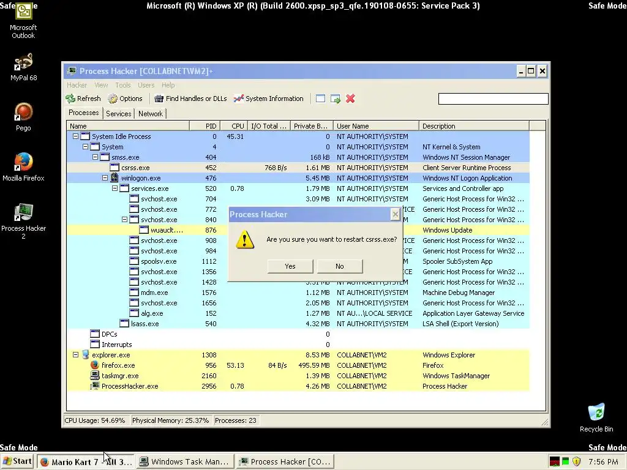Collapse the System Idle Process tree
Image resolution: width=627 pixels, height=470 pixels.
coord(75,136)
